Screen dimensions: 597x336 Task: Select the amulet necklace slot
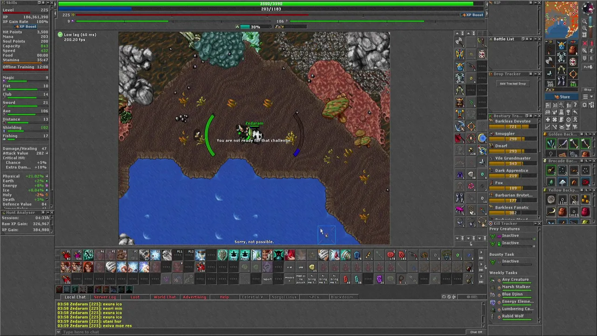point(550,50)
